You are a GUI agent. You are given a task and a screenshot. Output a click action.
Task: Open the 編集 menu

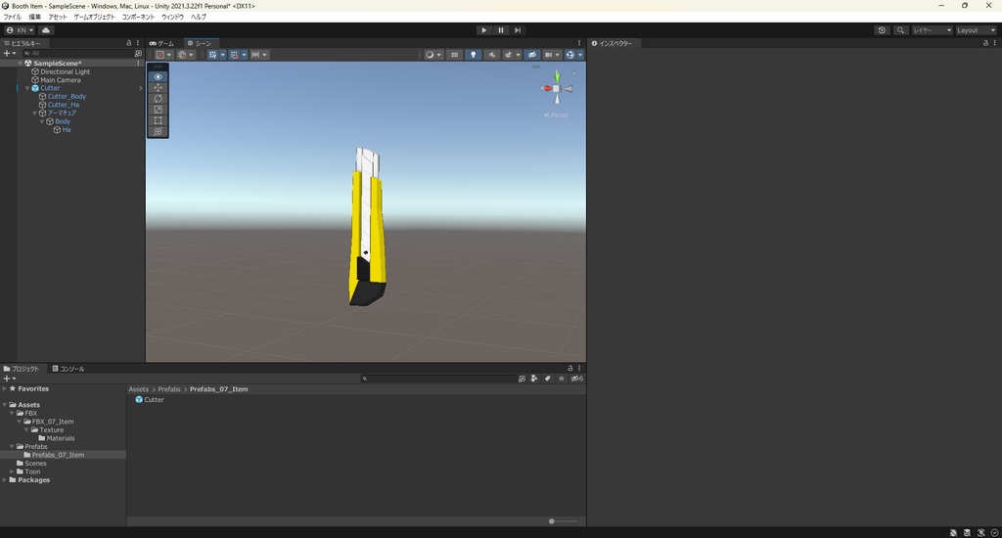click(34, 17)
